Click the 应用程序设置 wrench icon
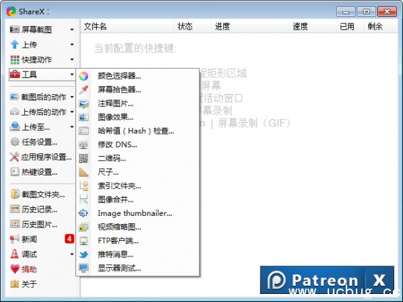 pos(15,157)
